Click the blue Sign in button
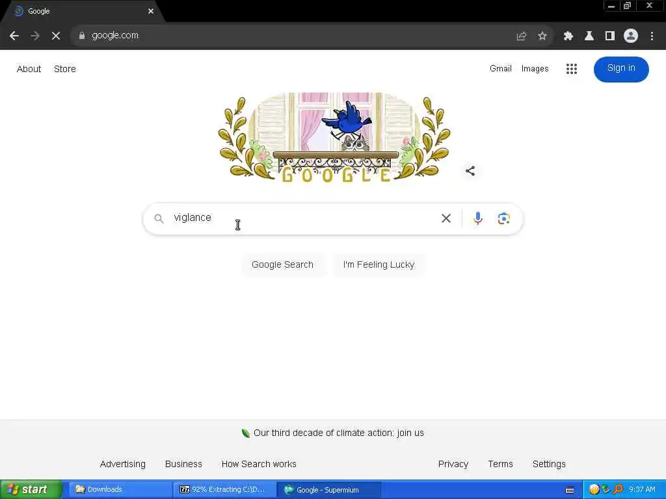This screenshot has height=499, width=666. coord(621,69)
